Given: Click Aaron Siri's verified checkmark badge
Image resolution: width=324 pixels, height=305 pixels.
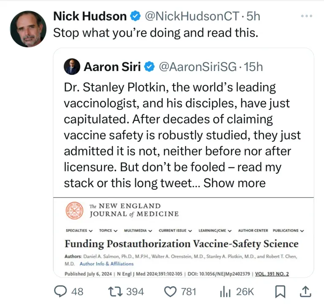Looking at the screenshot, I should (149, 67).
